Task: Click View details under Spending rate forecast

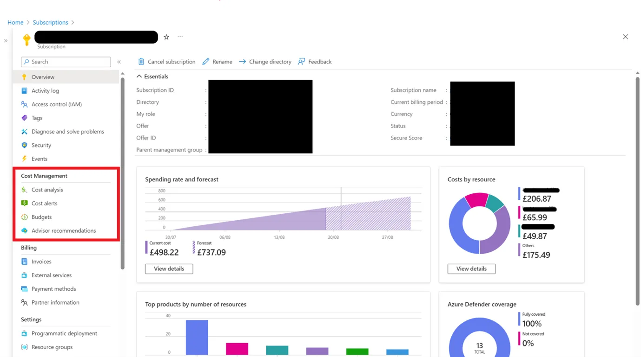Action: pyautogui.click(x=169, y=269)
